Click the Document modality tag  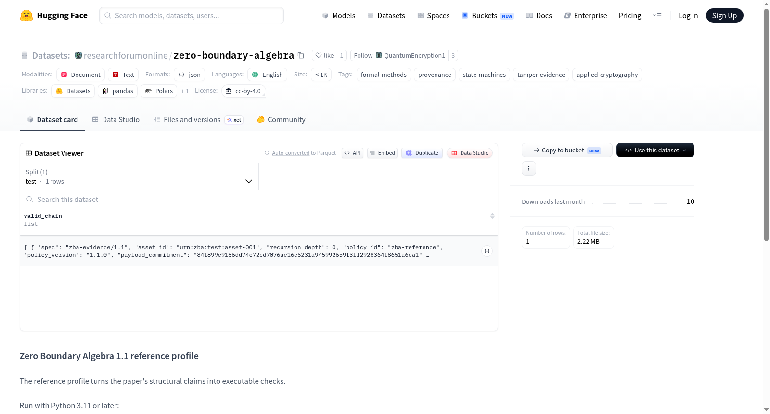pyautogui.click(x=80, y=75)
